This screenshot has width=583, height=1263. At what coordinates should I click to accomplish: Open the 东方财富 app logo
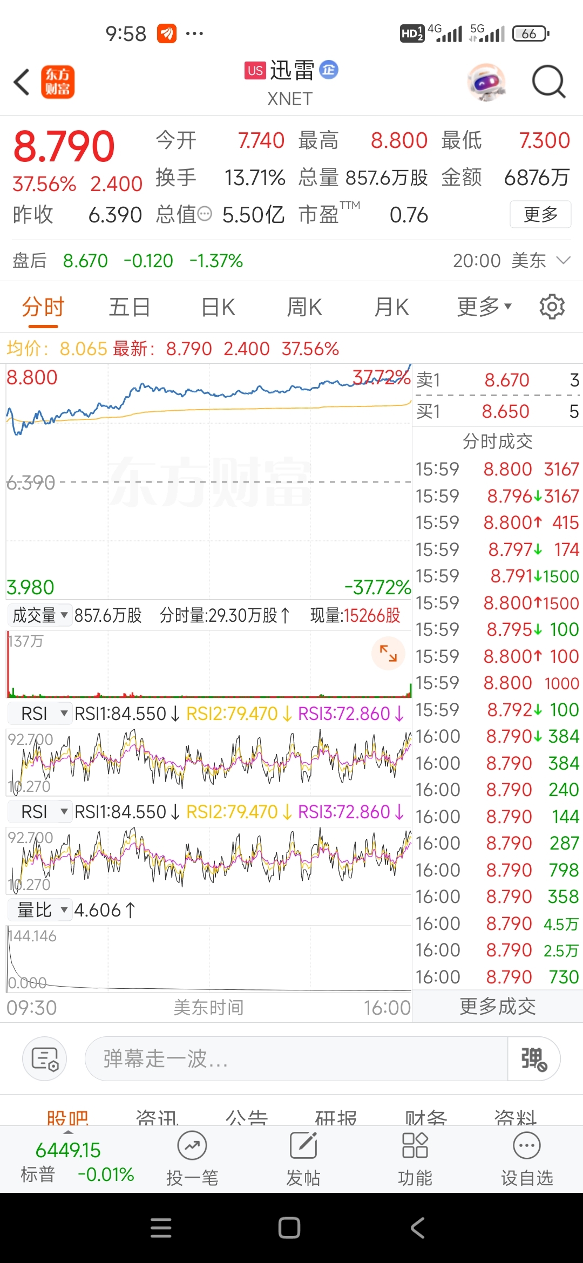coord(58,82)
